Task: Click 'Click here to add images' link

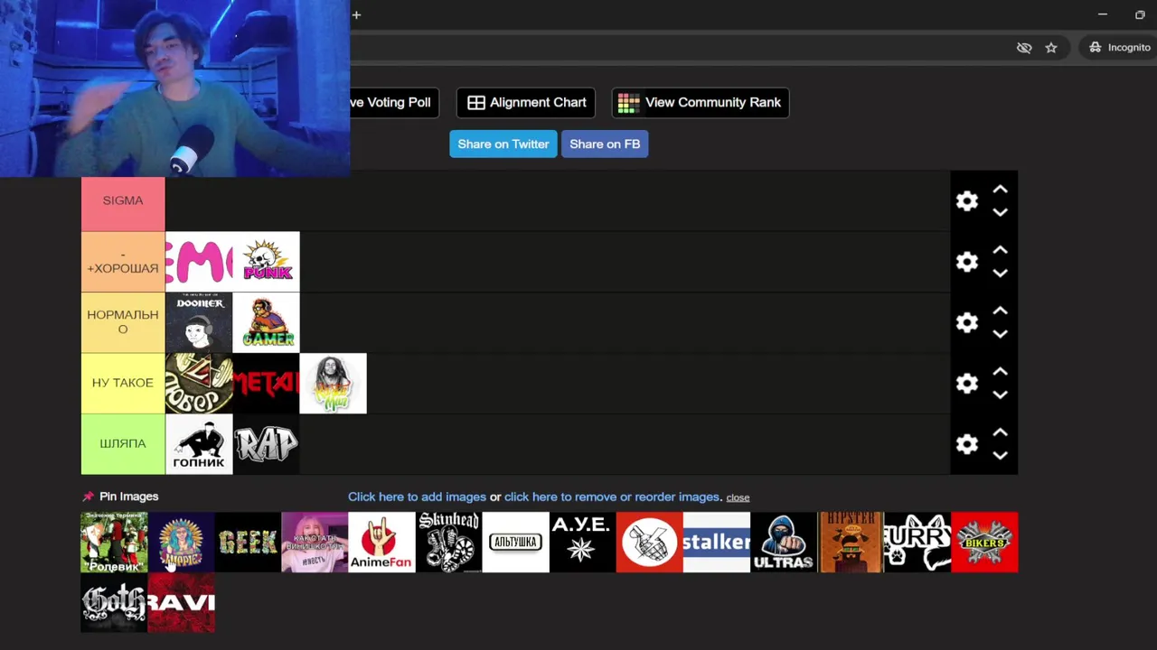Action: click(x=417, y=497)
